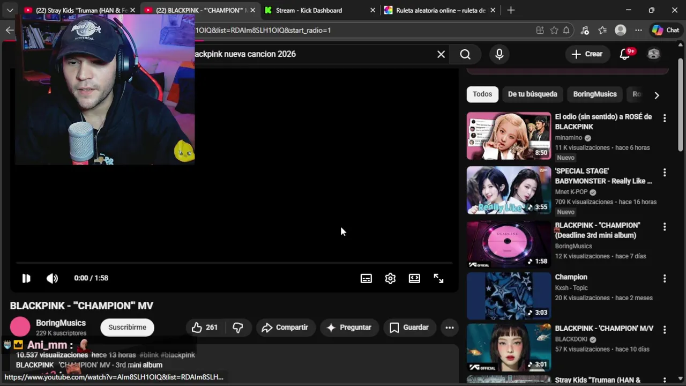Open the Edge profile avatar
The width and height of the screenshot is (686, 386).
(621, 31)
